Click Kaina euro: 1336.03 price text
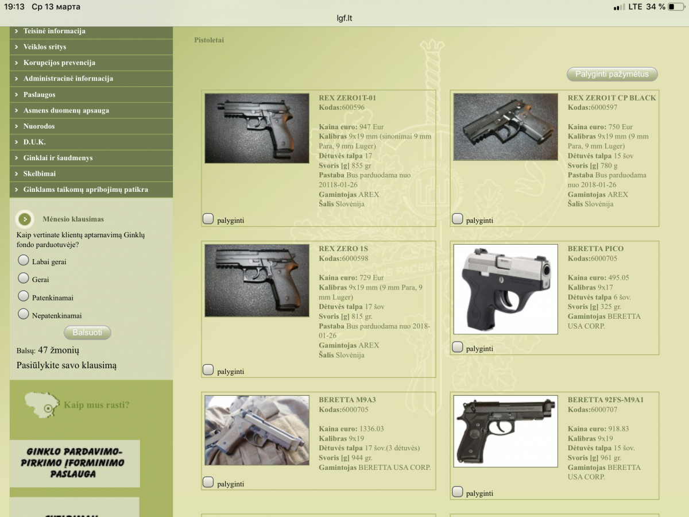Screen dimensions: 689x517 [x=351, y=429]
